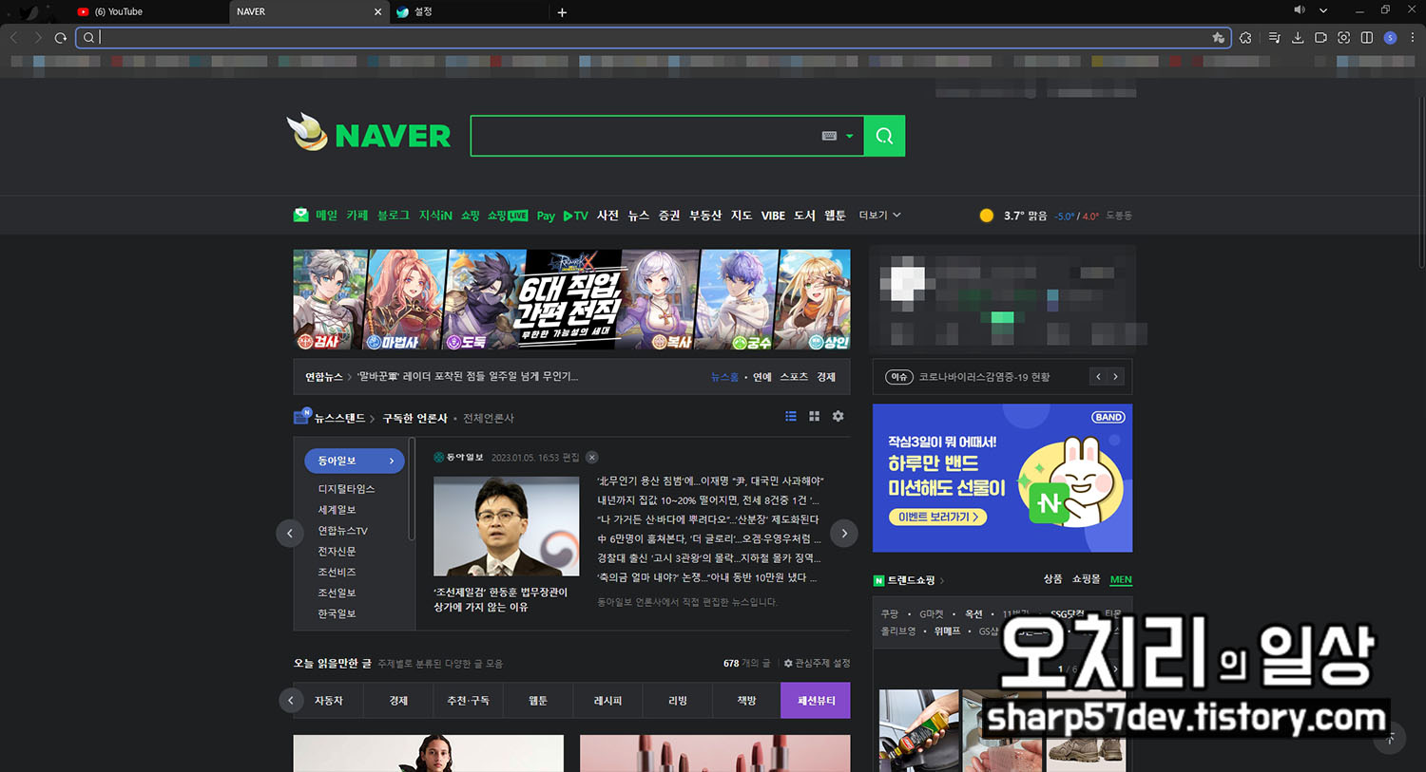The height and width of the screenshot is (772, 1426).
Task: Open the TV link with play icon
Action: [x=576, y=216]
